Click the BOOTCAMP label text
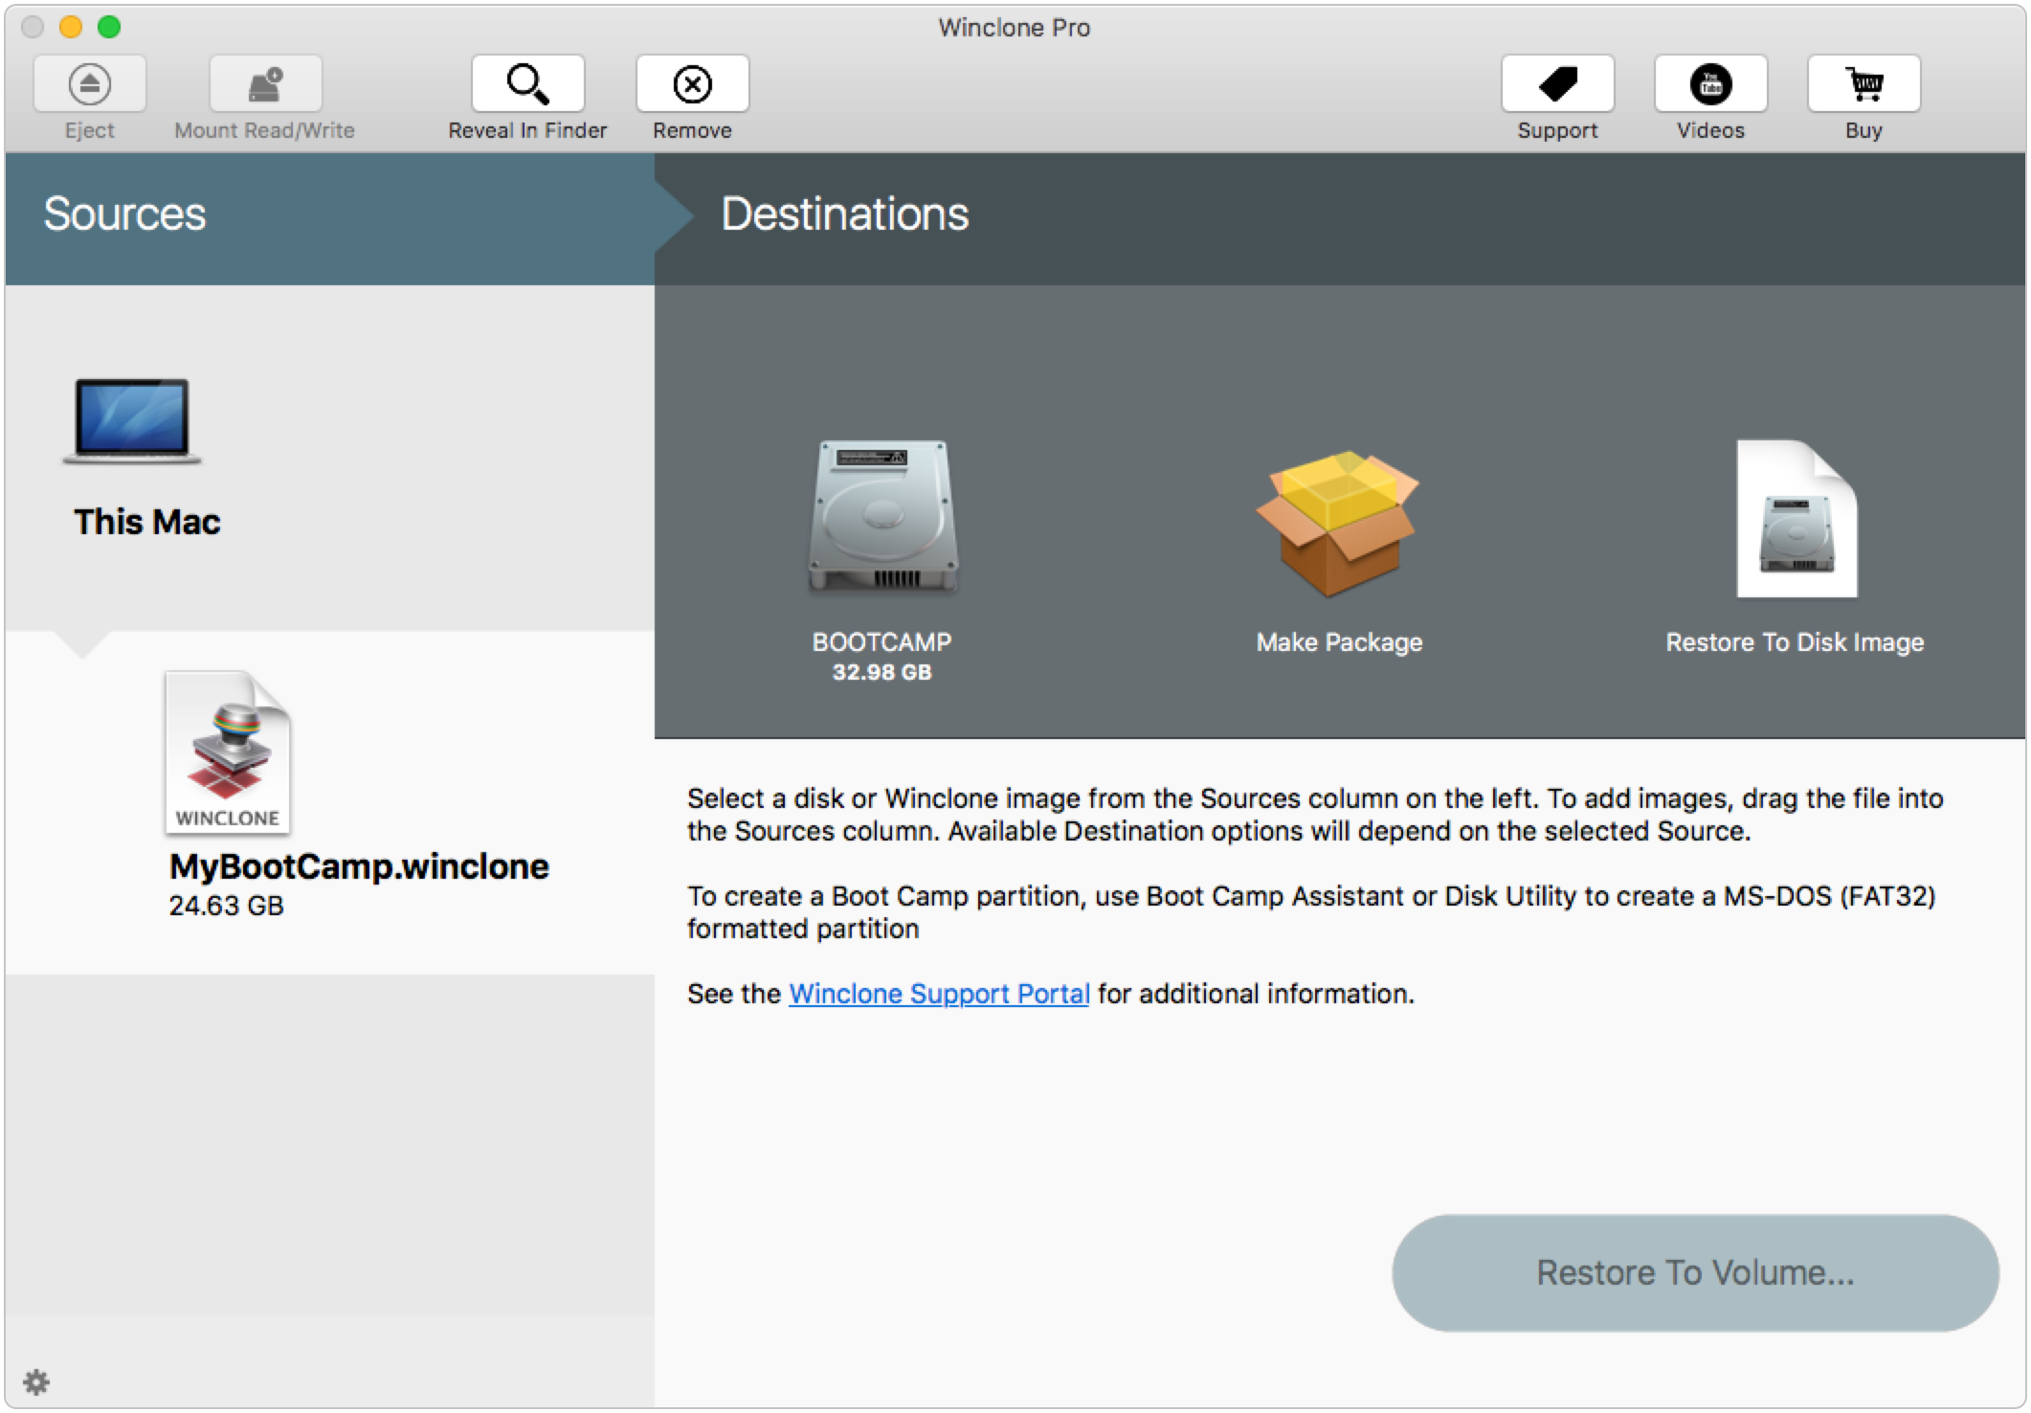 [x=882, y=641]
